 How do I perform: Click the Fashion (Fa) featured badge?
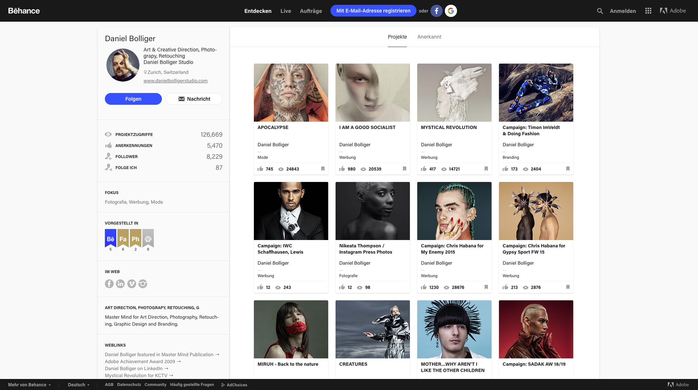pos(123,239)
